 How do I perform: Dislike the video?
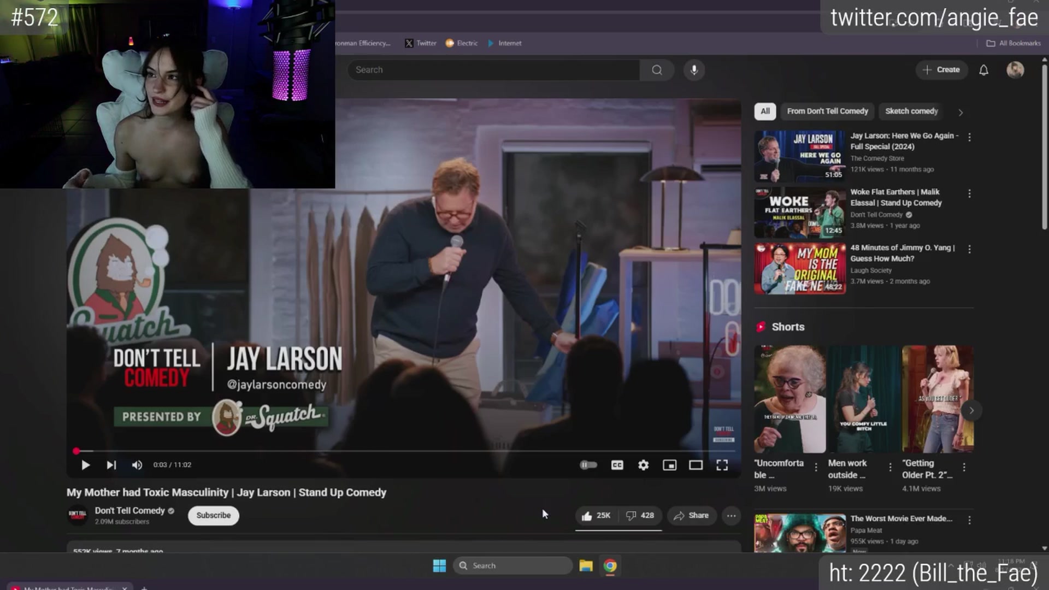click(x=640, y=515)
